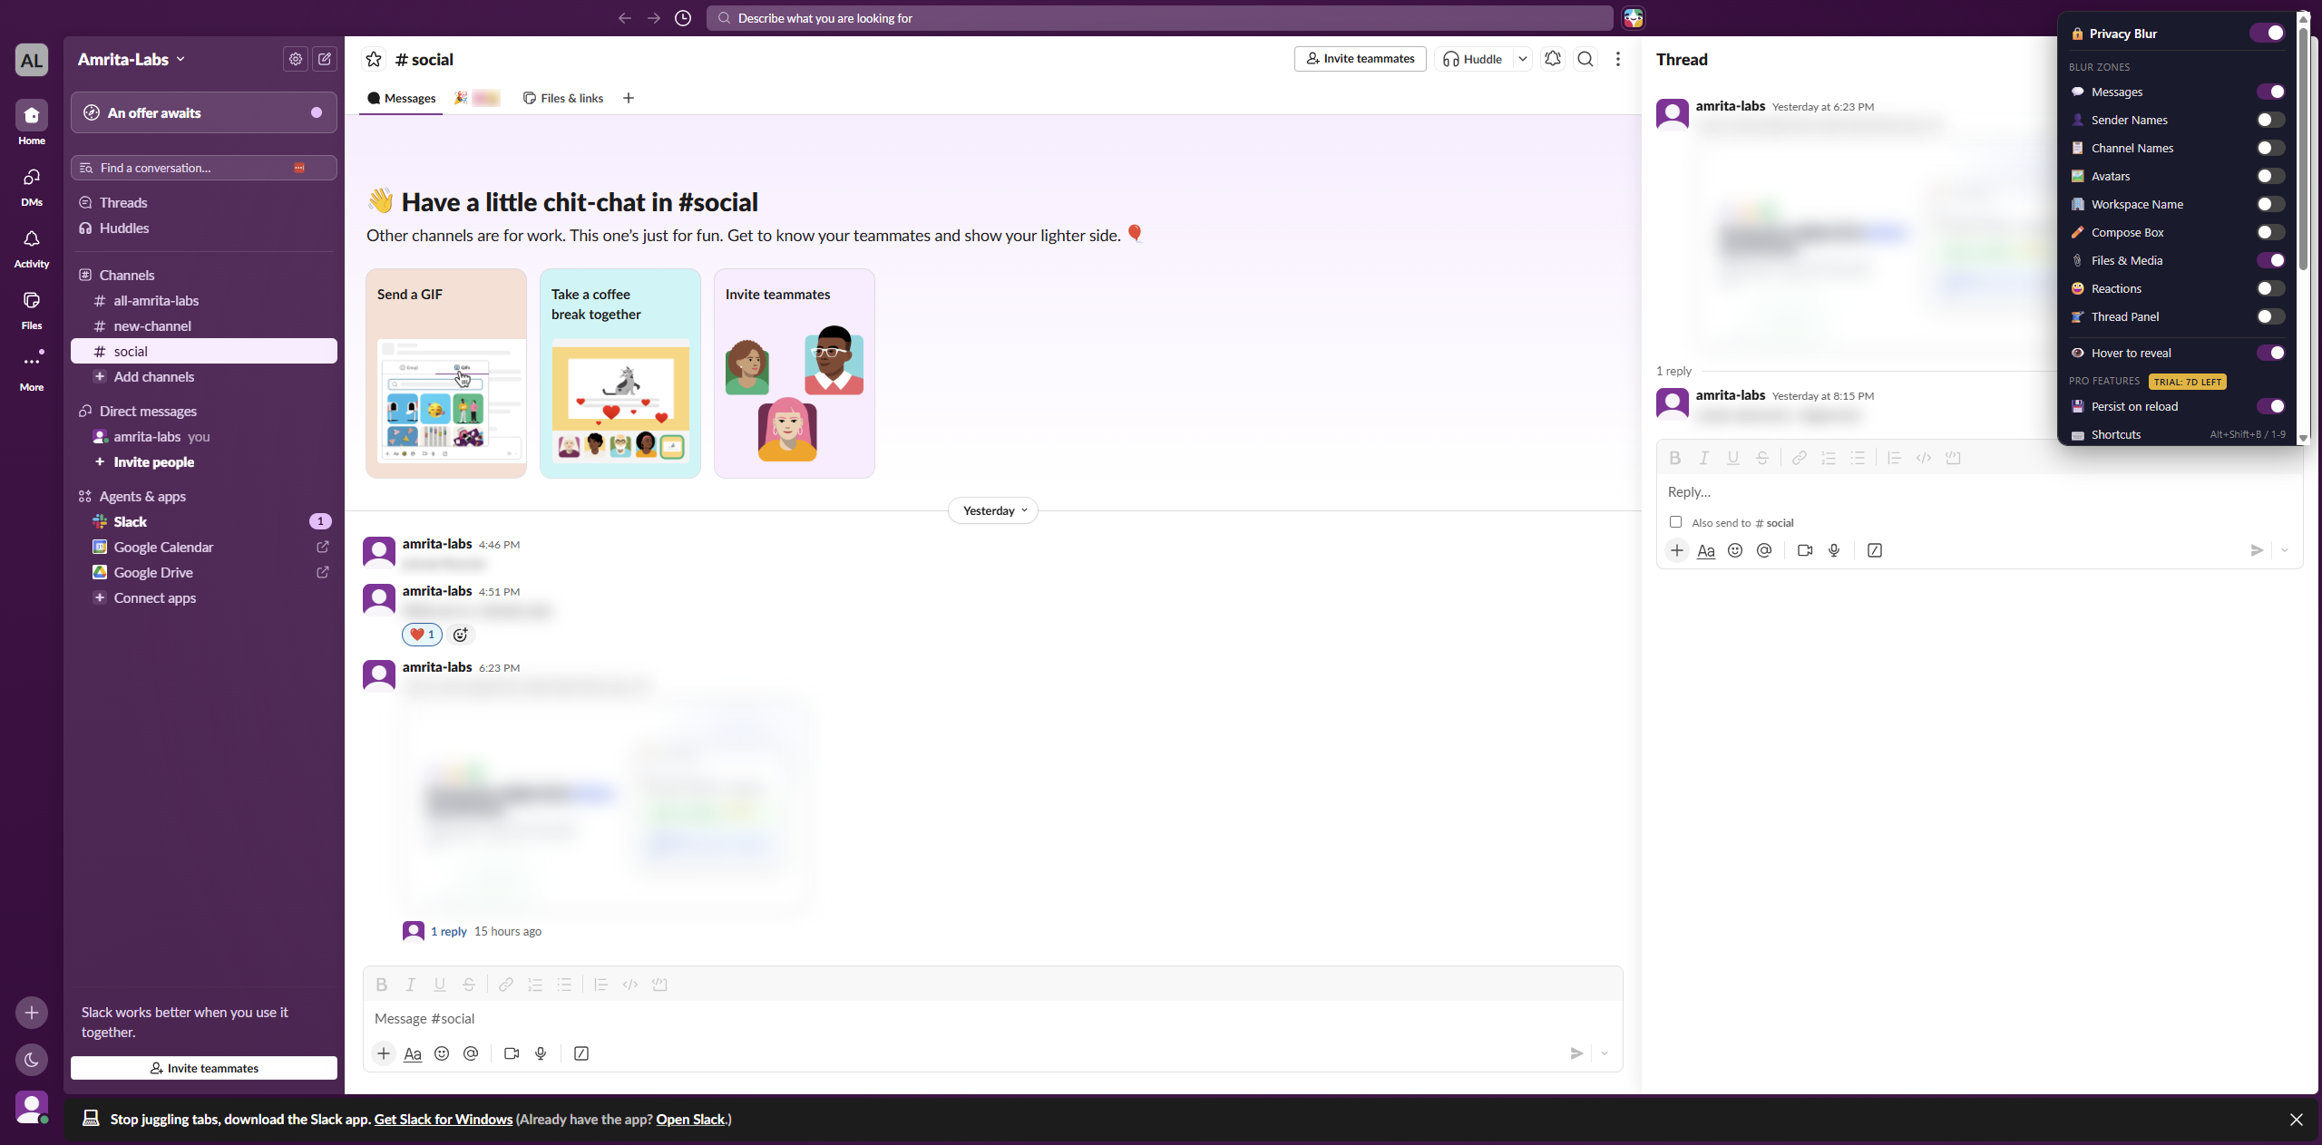The width and height of the screenshot is (2322, 1145).
Task: Collapse the Agents & apps section
Action: [132, 496]
